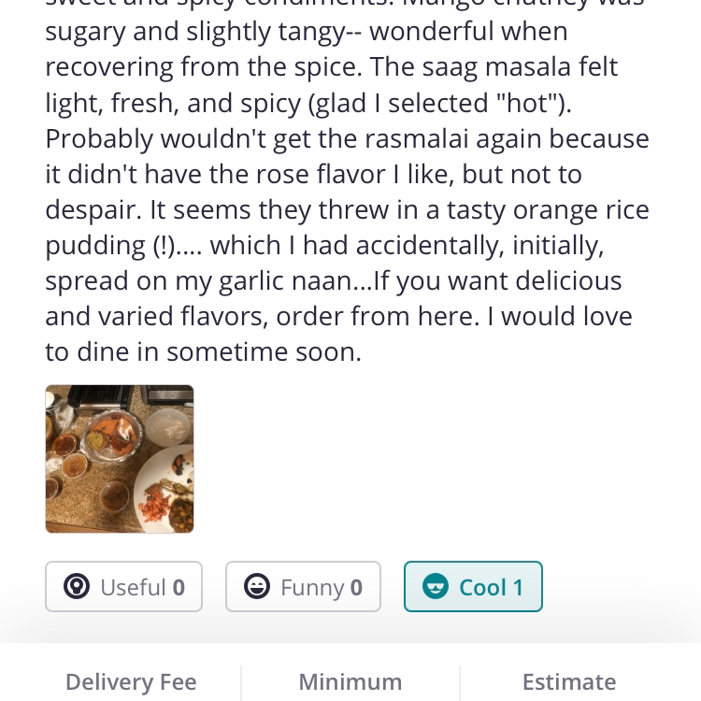The image size is (701, 701).
Task: Click the lightbulb icon on Useful
Action: click(x=76, y=587)
